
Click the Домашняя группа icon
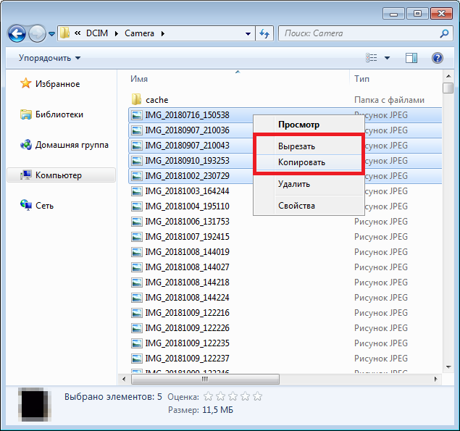coord(26,145)
